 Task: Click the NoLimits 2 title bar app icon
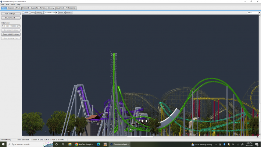pos(1,1)
